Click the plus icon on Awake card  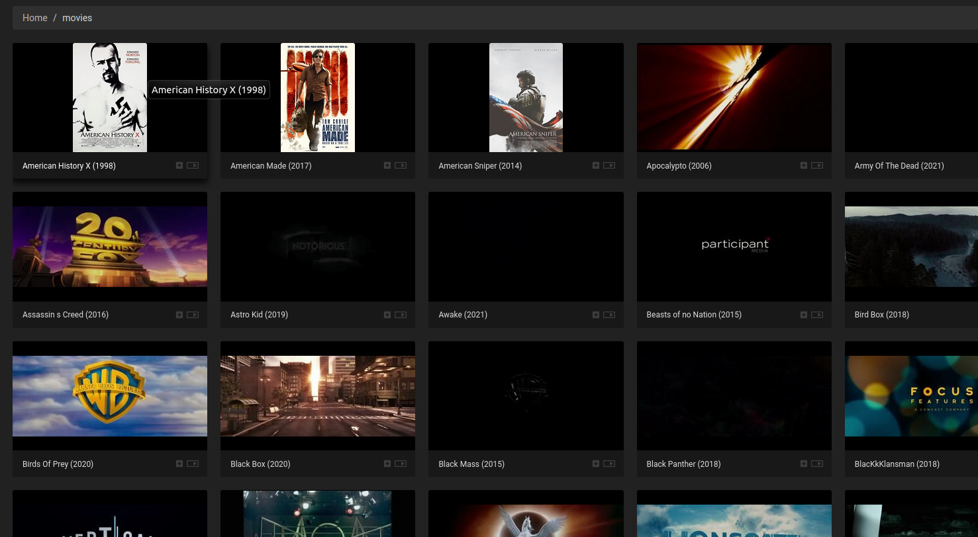[x=596, y=315]
